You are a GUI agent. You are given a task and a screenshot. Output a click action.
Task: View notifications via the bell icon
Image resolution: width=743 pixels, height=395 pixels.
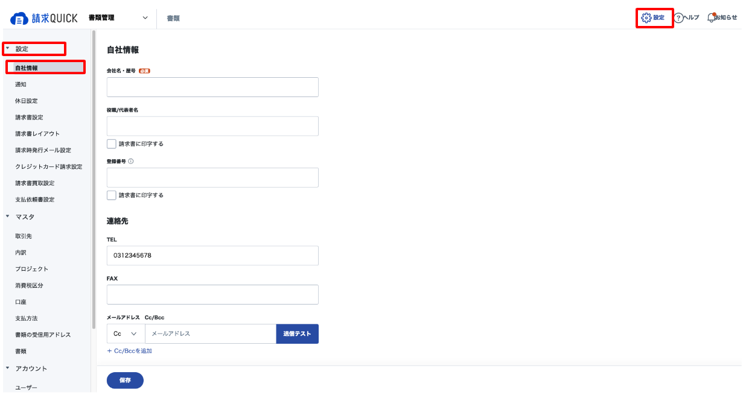[x=711, y=17]
